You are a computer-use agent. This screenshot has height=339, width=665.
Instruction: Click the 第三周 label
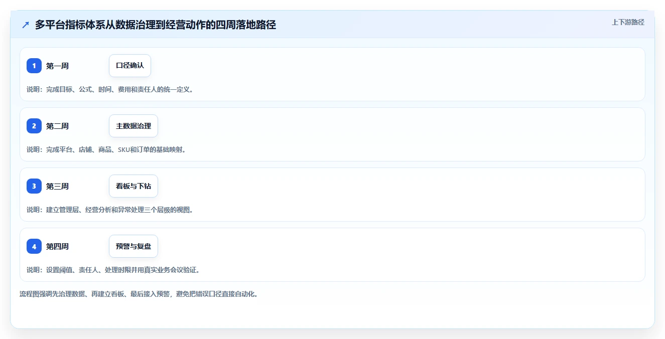pos(57,186)
